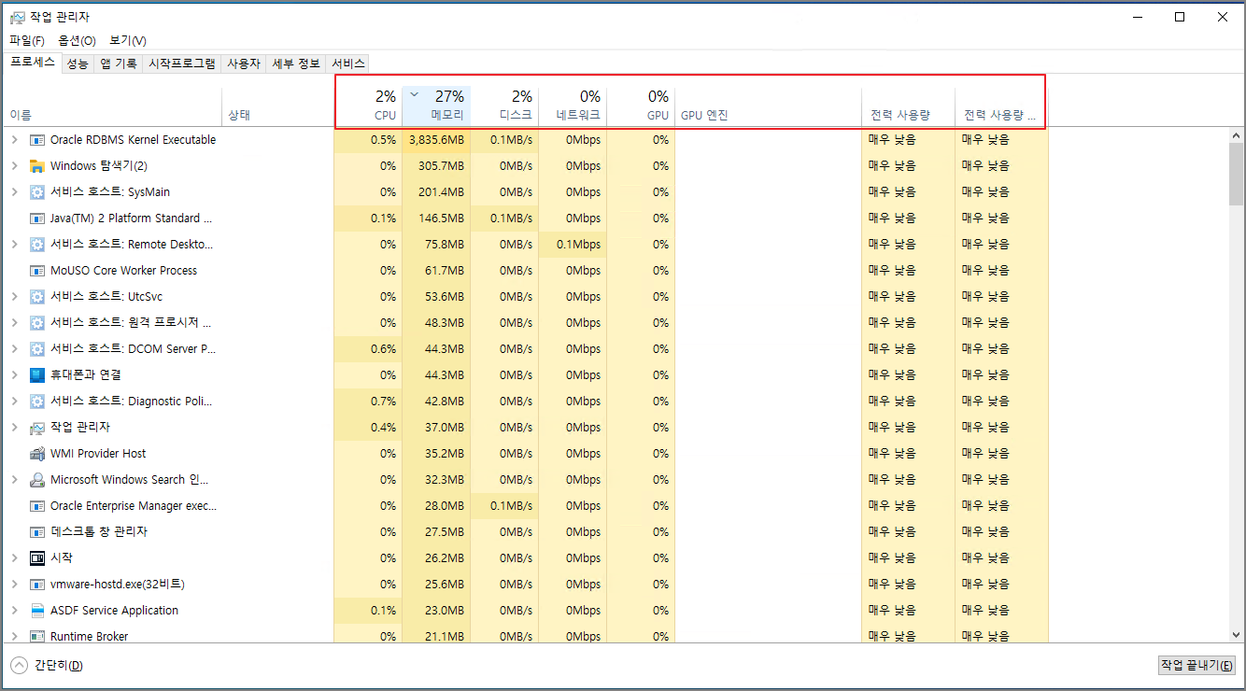Click the scrollbar up arrow

[1237, 134]
